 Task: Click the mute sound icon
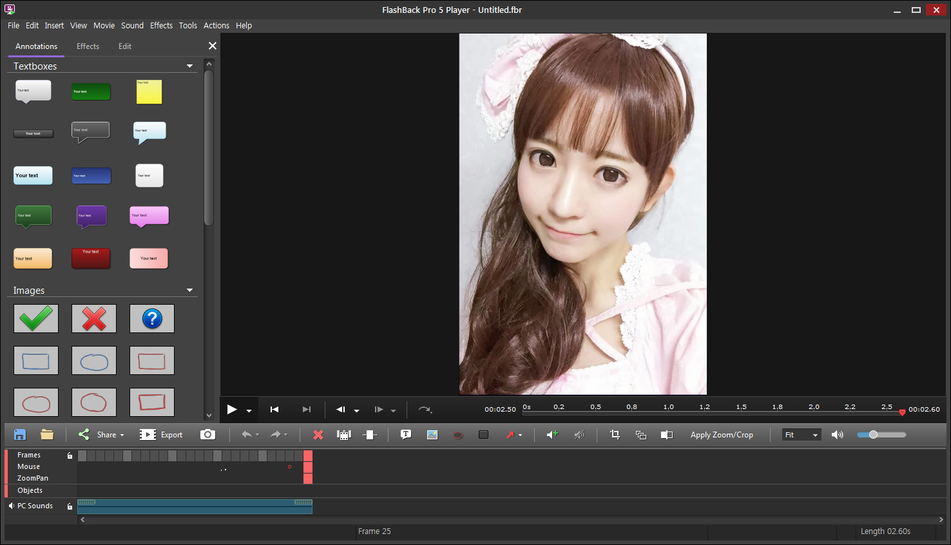click(x=579, y=435)
